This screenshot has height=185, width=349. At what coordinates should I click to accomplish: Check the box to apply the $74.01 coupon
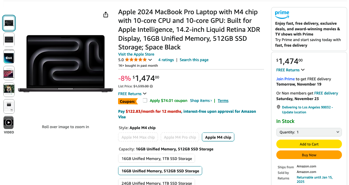coord(145,100)
